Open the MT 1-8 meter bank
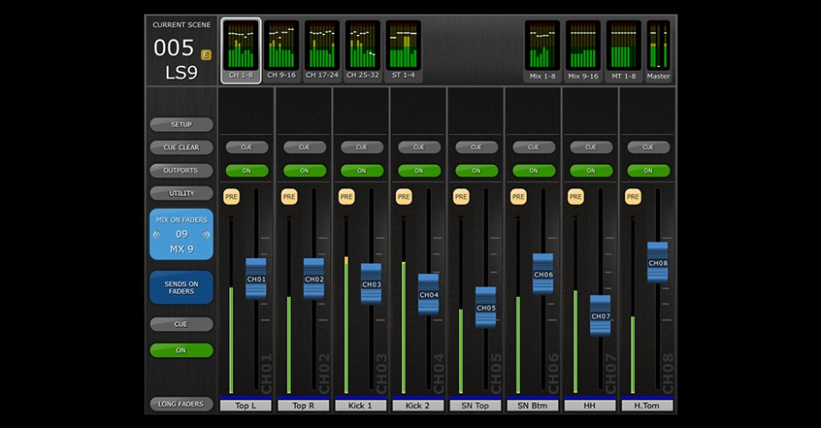This screenshot has height=428, width=821. tap(623, 51)
